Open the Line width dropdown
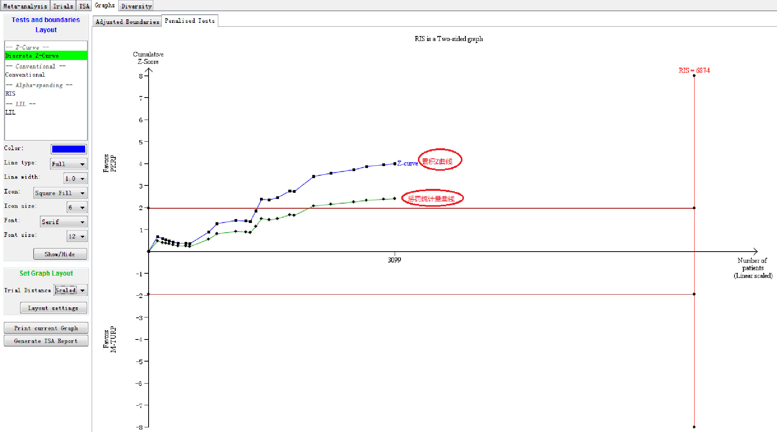 point(75,178)
